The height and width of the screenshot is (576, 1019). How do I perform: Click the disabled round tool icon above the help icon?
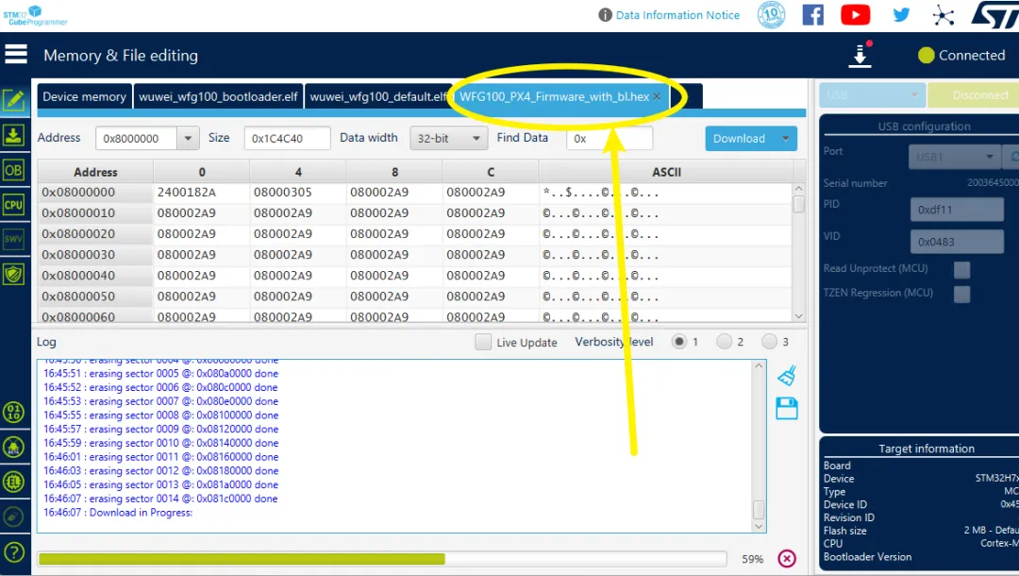[x=13, y=517]
